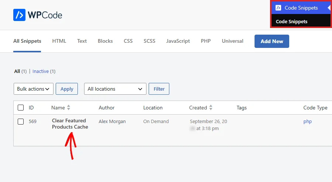
Task: Switch to the SCSS tab
Action: [x=149, y=41]
